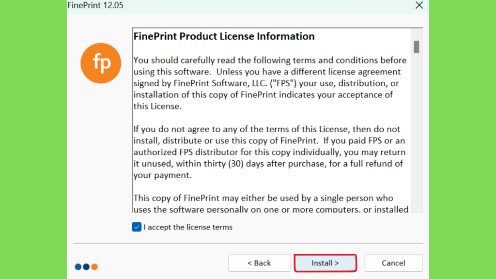This screenshot has height=279, width=496.
Task: Click the orange progress dot
Action: [94, 267]
